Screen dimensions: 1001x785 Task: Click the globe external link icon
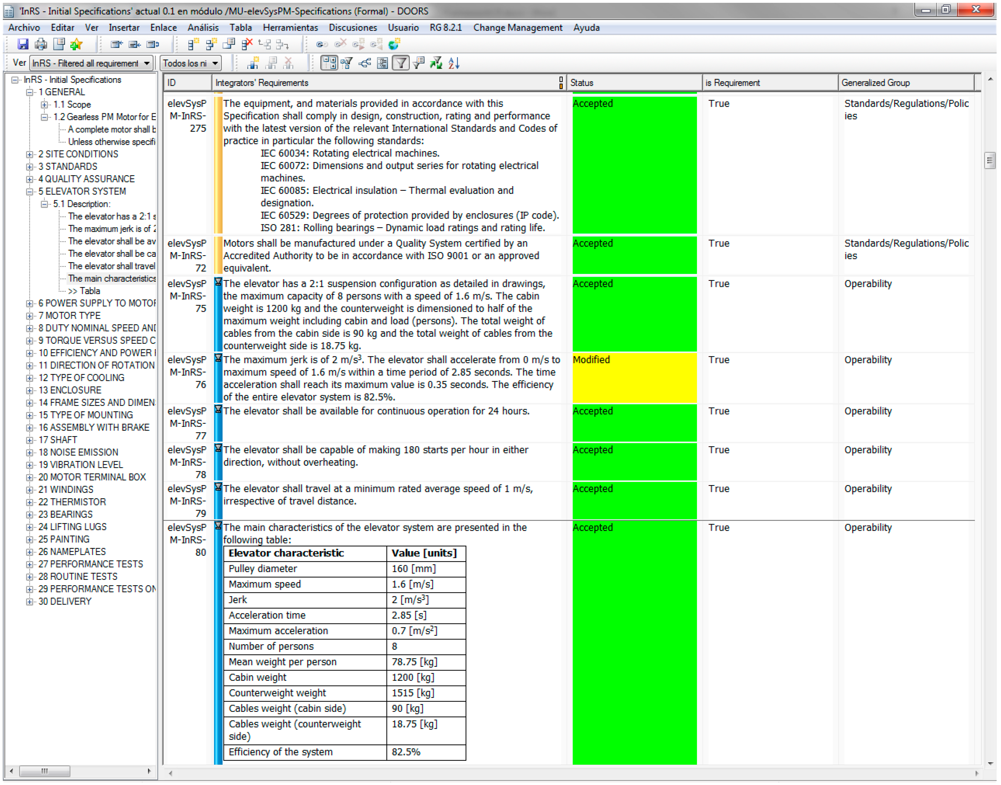pyautogui.click(x=394, y=44)
